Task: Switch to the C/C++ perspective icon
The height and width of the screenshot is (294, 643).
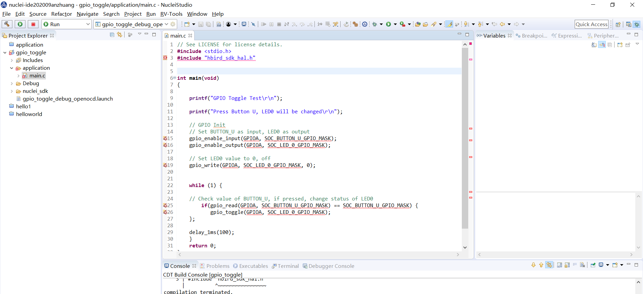Action: (x=629, y=24)
